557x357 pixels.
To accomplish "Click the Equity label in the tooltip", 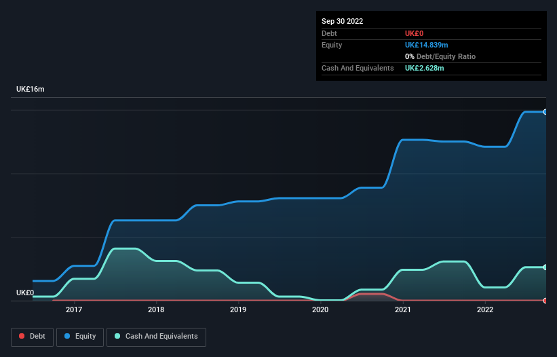I will point(332,45).
